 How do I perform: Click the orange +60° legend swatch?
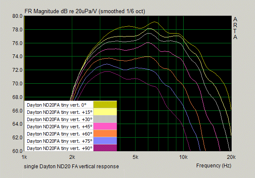coord(105,133)
